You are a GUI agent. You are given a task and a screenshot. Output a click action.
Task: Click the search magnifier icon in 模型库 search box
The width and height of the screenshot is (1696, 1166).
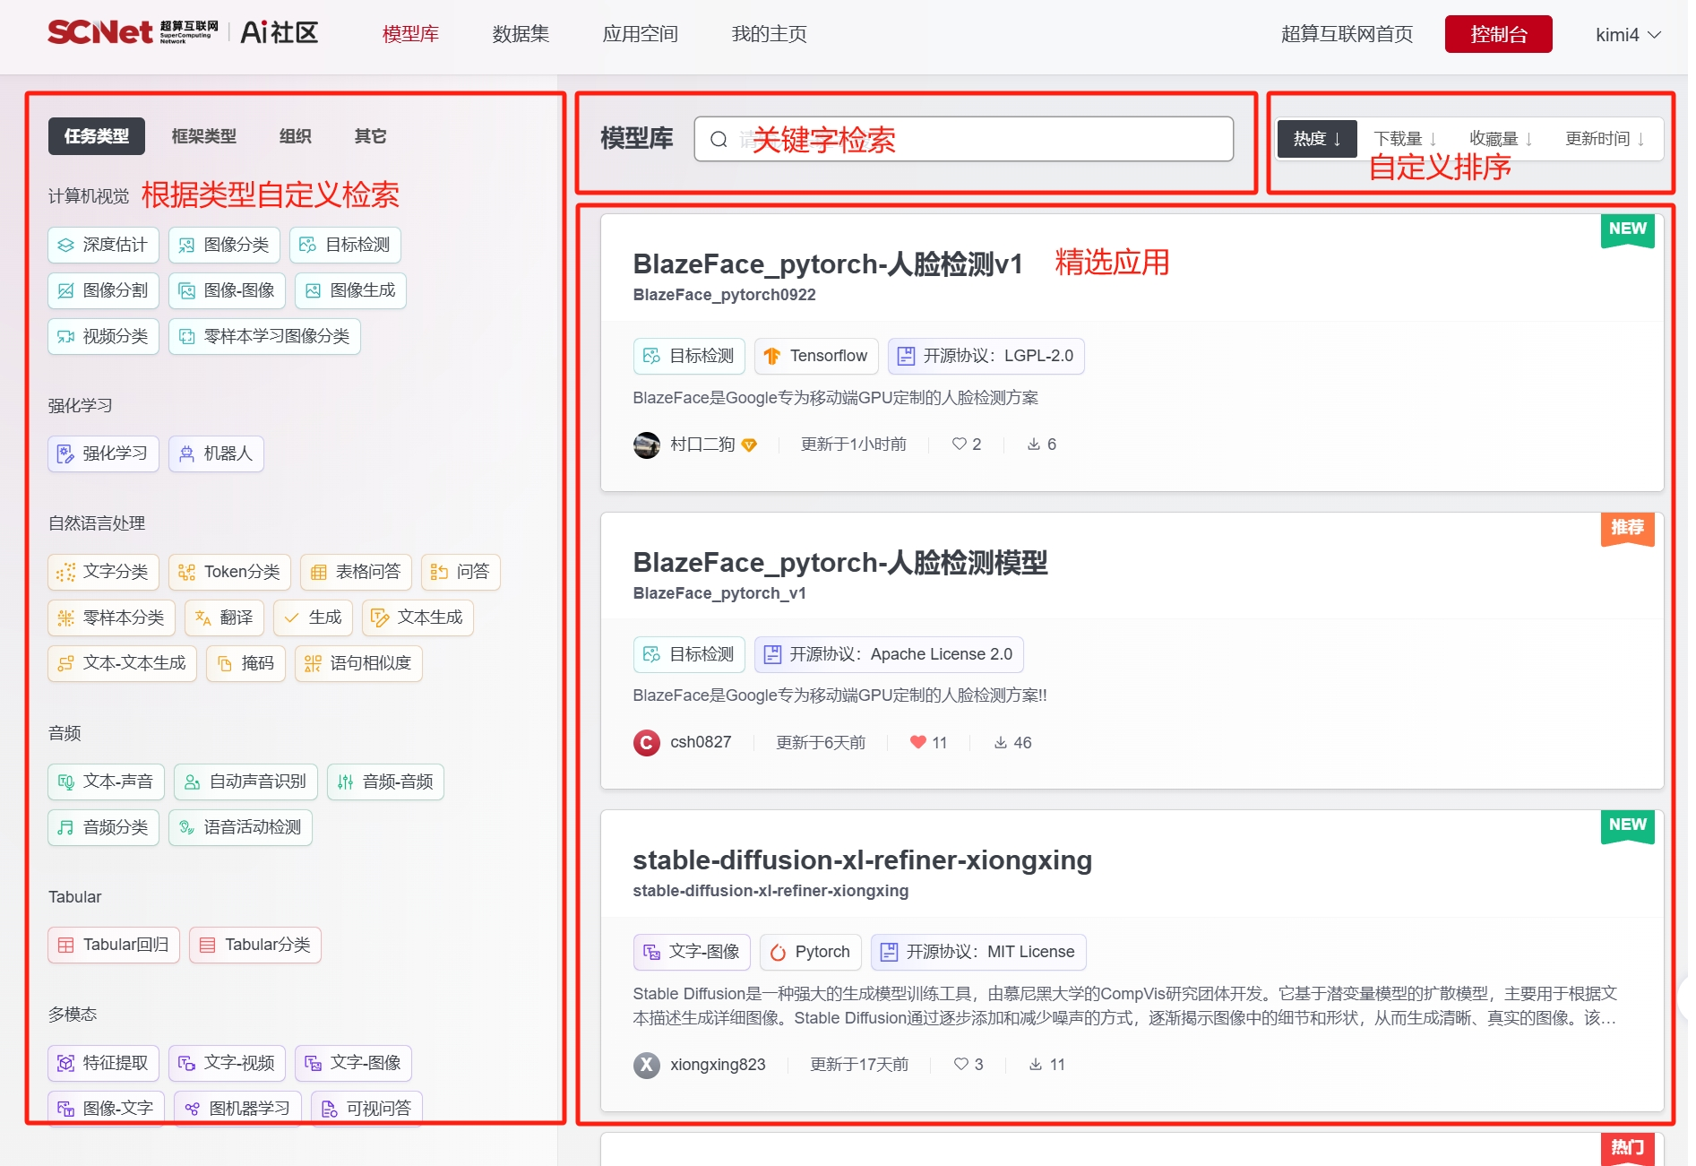[x=719, y=139]
